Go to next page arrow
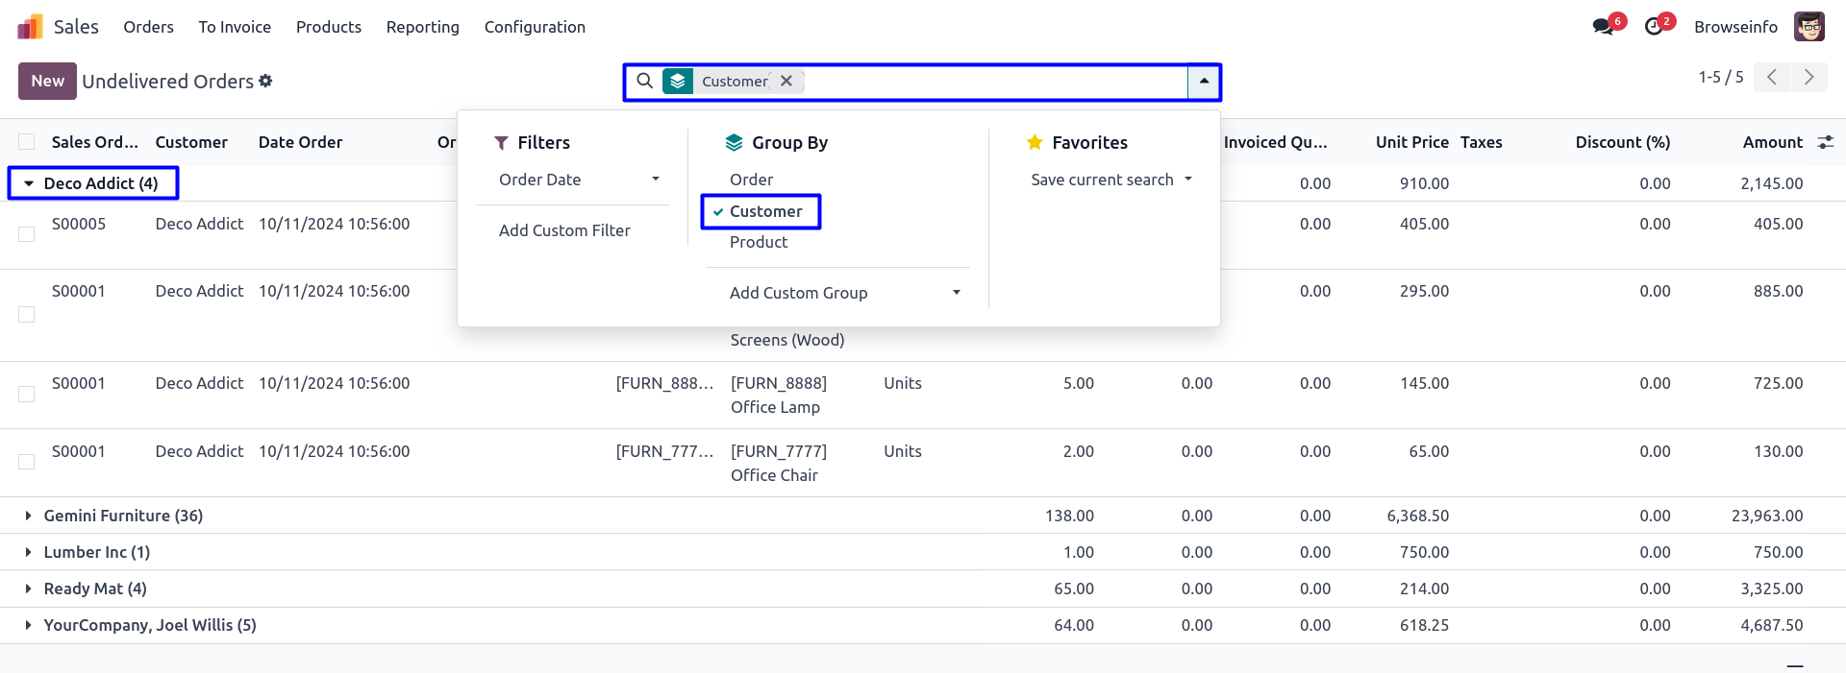The height and width of the screenshot is (673, 1846). pyautogui.click(x=1809, y=78)
